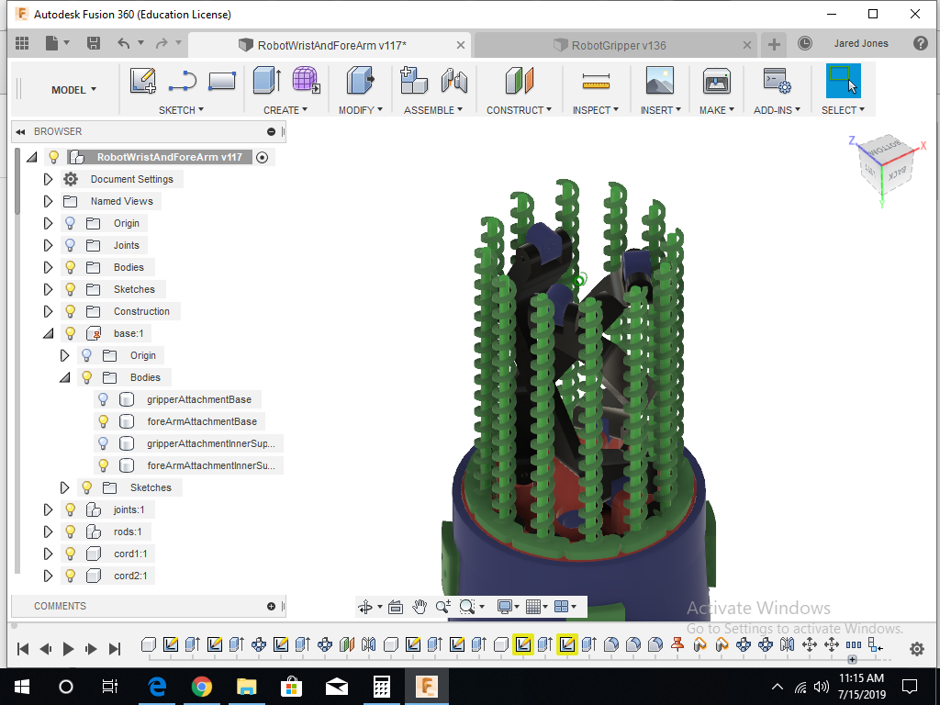Open the SKETCH menu
The width and height of the screenshot is (940, 705).
(x=181, y=110)
